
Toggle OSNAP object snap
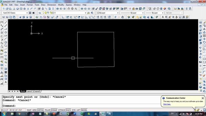[54, 110]
